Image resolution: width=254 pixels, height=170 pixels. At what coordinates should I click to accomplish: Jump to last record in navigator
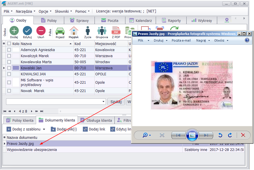pyautogui.click(x=42, y=111)
